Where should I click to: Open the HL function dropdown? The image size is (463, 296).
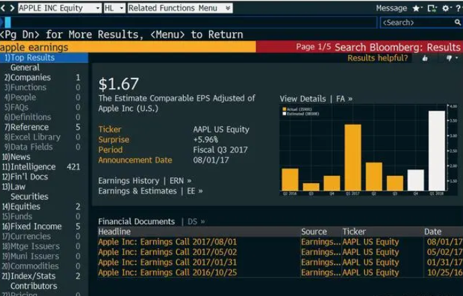[114, 8]
